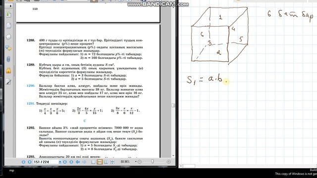Click problem number 1288.
Viewport: 317px width, 178px height.
click(31, 41)
